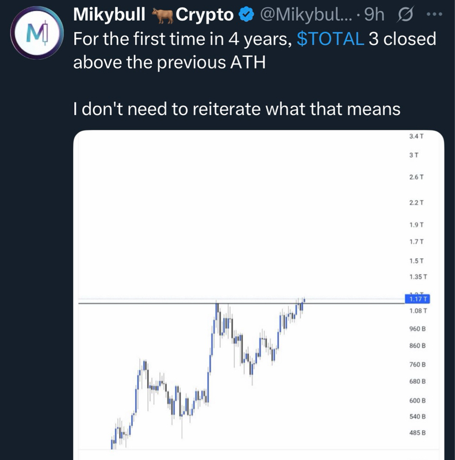Click the 2.2 T axis label
455x460 pixels.
[x=416, y=203]
